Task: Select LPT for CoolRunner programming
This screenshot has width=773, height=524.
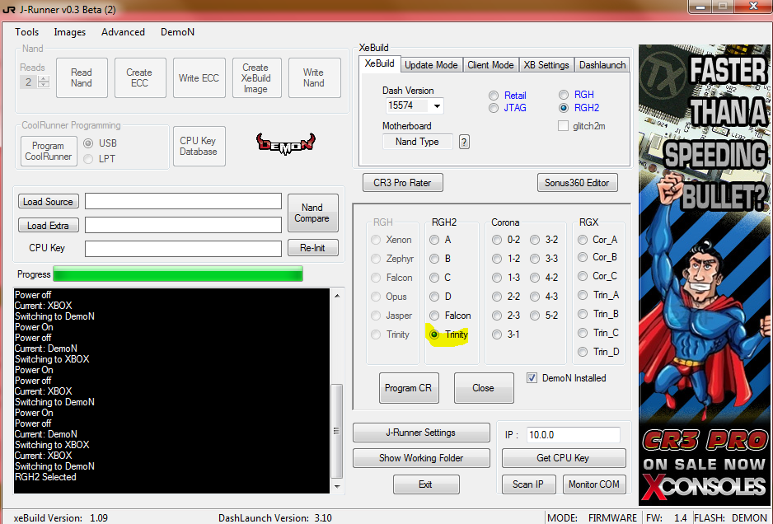Action: pyautogui.click(x=88, y=159)
